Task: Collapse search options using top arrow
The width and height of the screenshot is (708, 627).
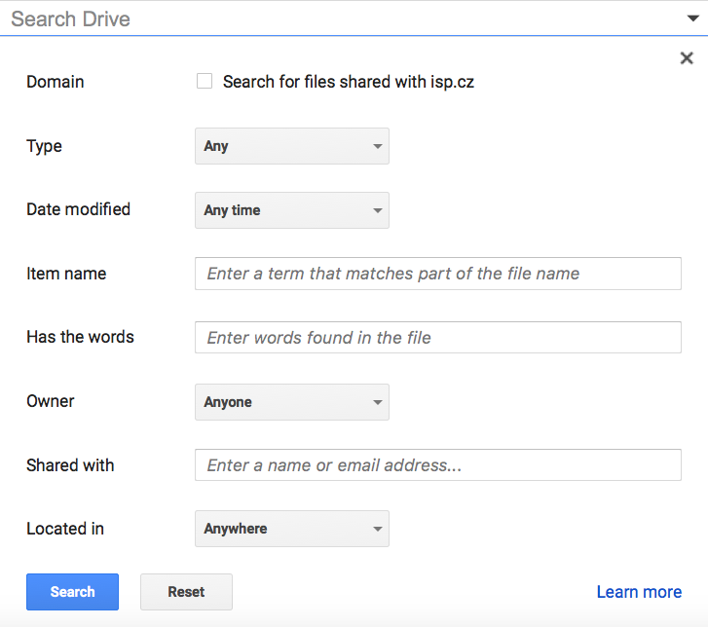Action: point(692,18)
